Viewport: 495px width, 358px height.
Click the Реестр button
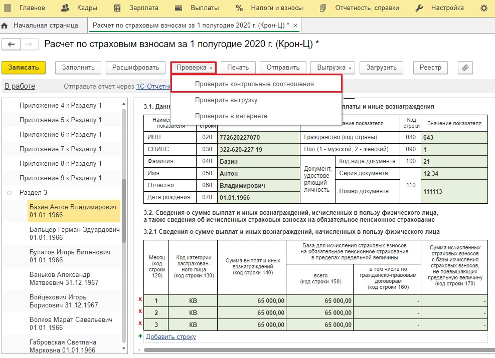pyautogui.click(x=431, y=68)
